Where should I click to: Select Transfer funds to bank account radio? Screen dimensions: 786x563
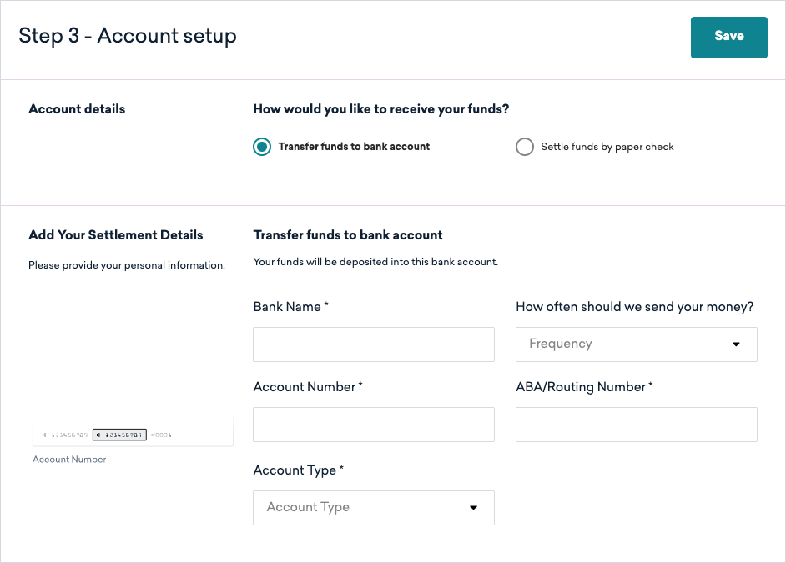[x=262, y=147]
